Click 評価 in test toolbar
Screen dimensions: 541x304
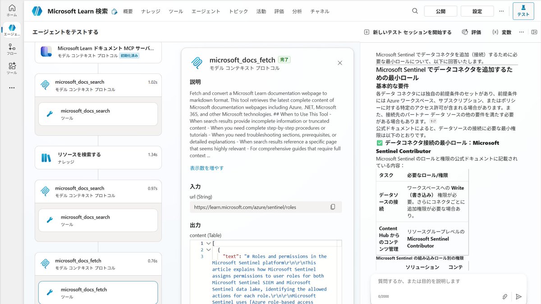[472, 32]
